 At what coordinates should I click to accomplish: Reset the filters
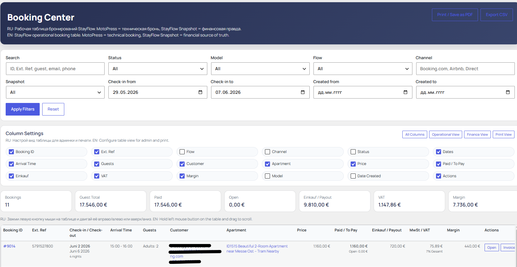point(53,109)
